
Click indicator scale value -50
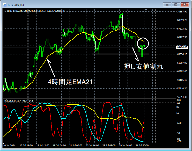click(179, 133)
